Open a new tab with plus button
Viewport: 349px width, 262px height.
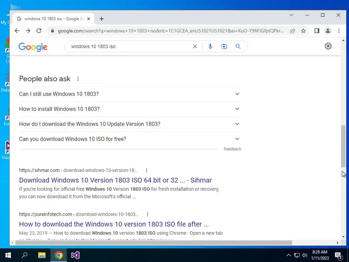[102, 19]
